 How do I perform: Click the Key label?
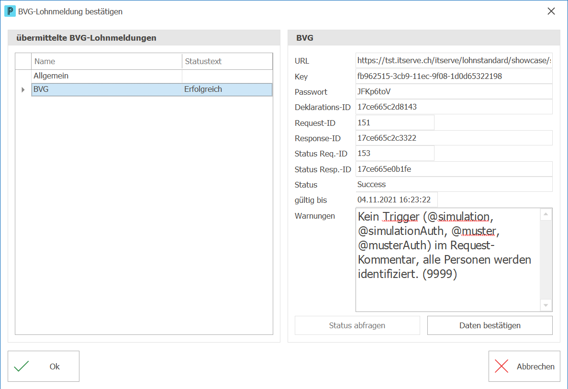301,77
